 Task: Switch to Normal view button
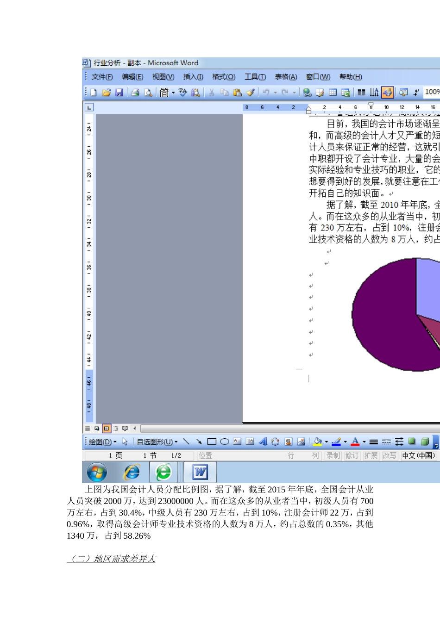point(88,429)
